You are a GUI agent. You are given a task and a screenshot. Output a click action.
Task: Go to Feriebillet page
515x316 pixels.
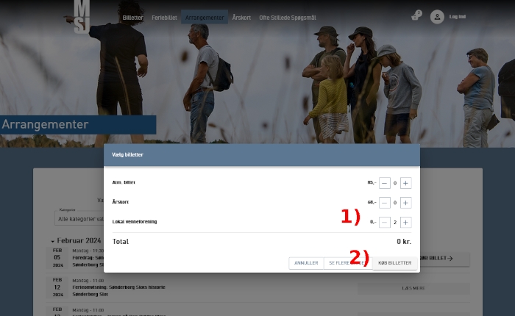pyautogui.click(x=164, y=18)
